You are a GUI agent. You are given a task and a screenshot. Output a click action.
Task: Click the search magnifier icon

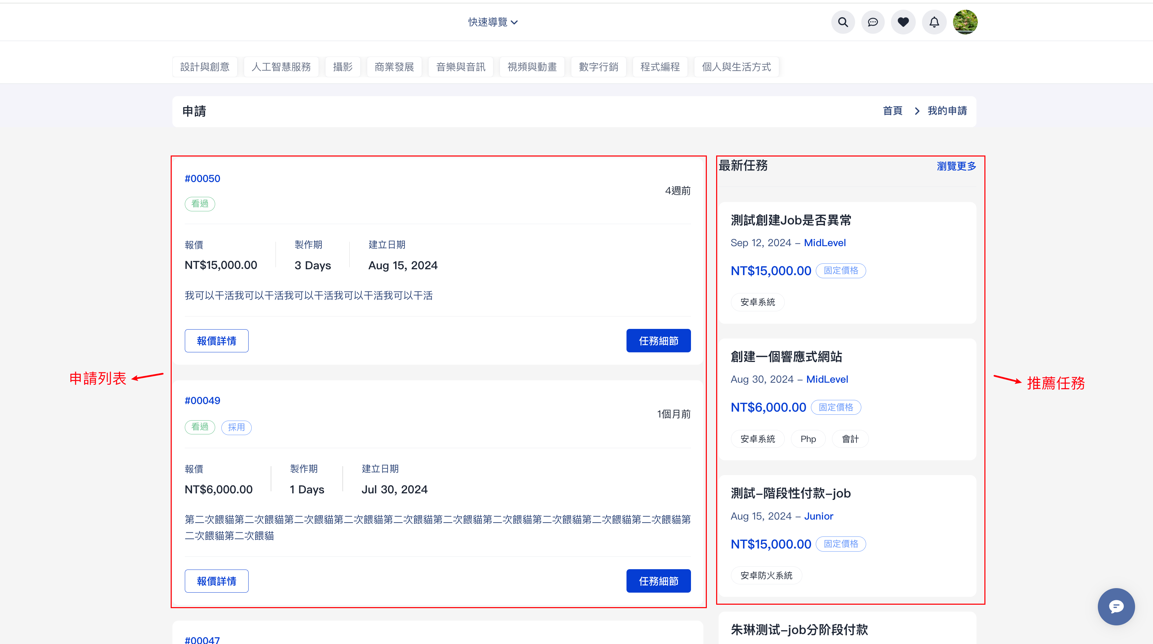[843, 22]
